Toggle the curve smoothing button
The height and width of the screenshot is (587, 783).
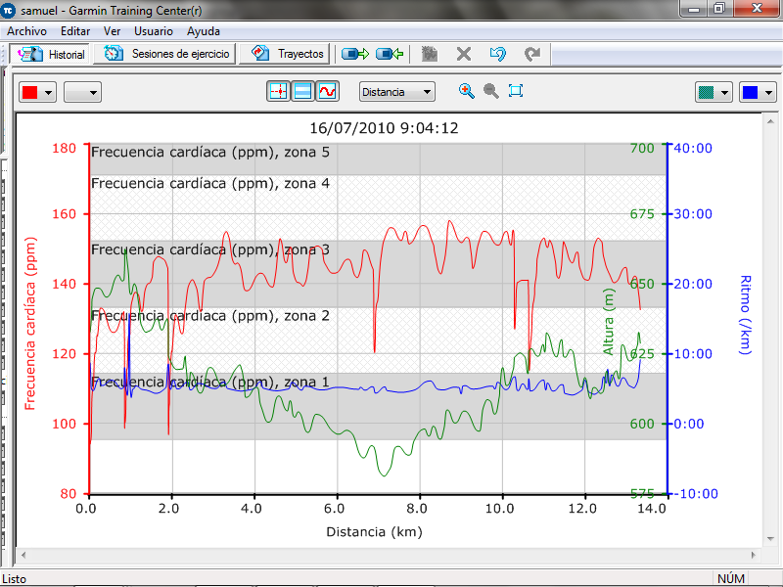[328, 91]
